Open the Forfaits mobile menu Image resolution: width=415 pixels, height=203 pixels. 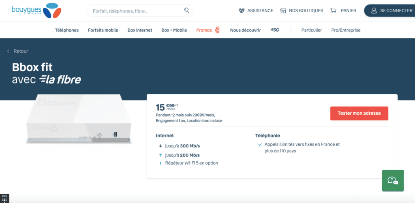pyautogui.click(x=103, y=30)
